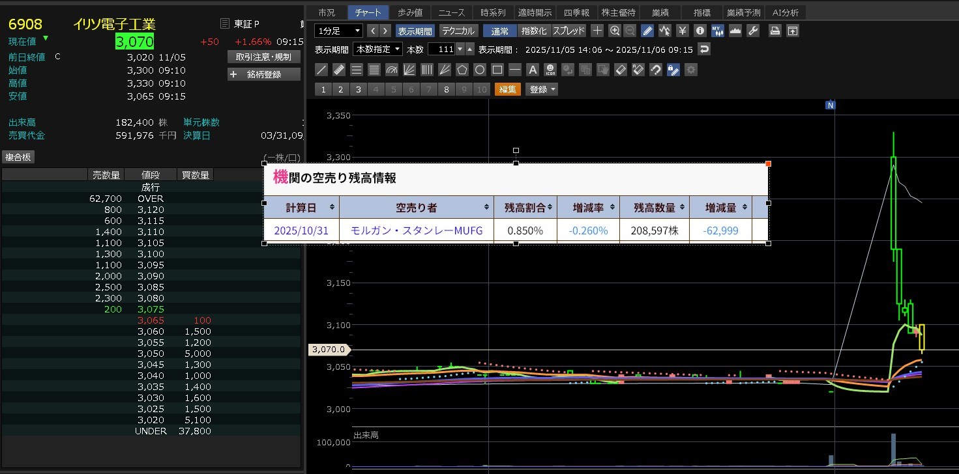Choose the circle drawing tool
Viewport: 959px width, 474px height.
(x=480, y=70)
